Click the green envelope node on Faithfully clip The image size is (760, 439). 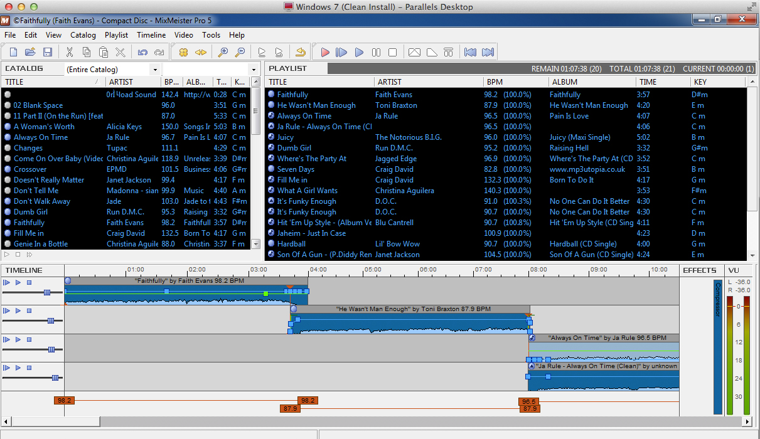coord(266,293)
